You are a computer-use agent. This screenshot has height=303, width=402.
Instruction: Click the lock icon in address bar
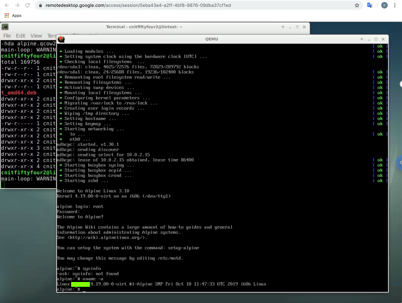click(x=40, y=5)
